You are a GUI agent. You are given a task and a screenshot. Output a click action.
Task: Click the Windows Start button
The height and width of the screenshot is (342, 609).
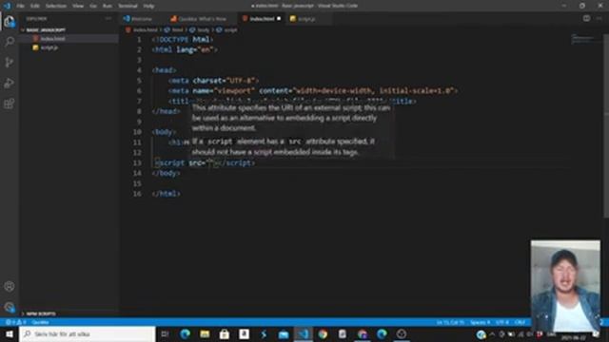click(x=10, y=333)
